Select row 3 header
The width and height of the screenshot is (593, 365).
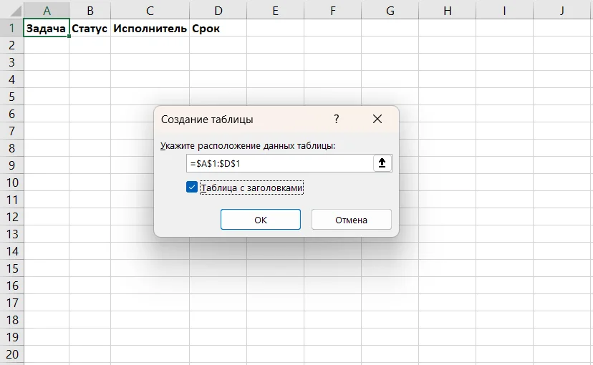(x=11, y=62)
